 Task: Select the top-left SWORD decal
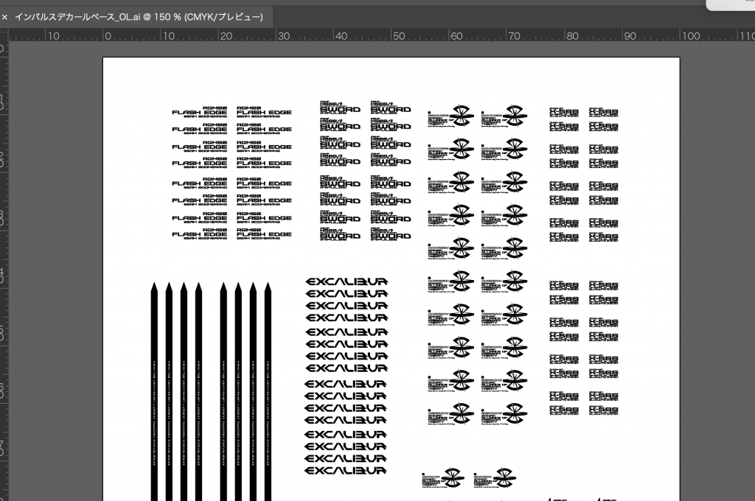[339, 108]
